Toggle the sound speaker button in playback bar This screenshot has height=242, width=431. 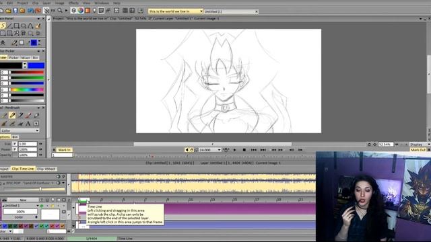click(187, 150)
